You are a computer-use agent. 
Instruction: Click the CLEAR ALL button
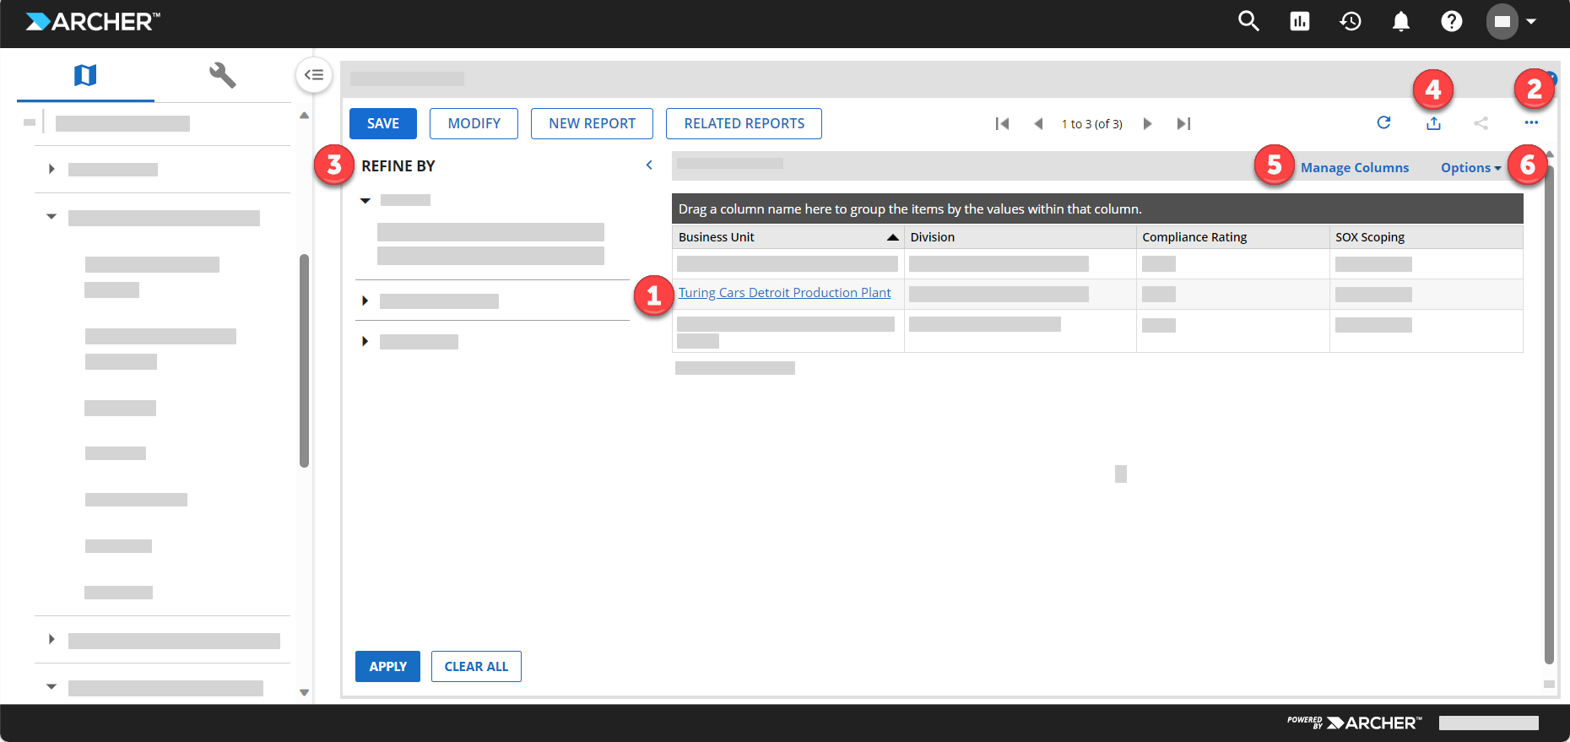476,666
